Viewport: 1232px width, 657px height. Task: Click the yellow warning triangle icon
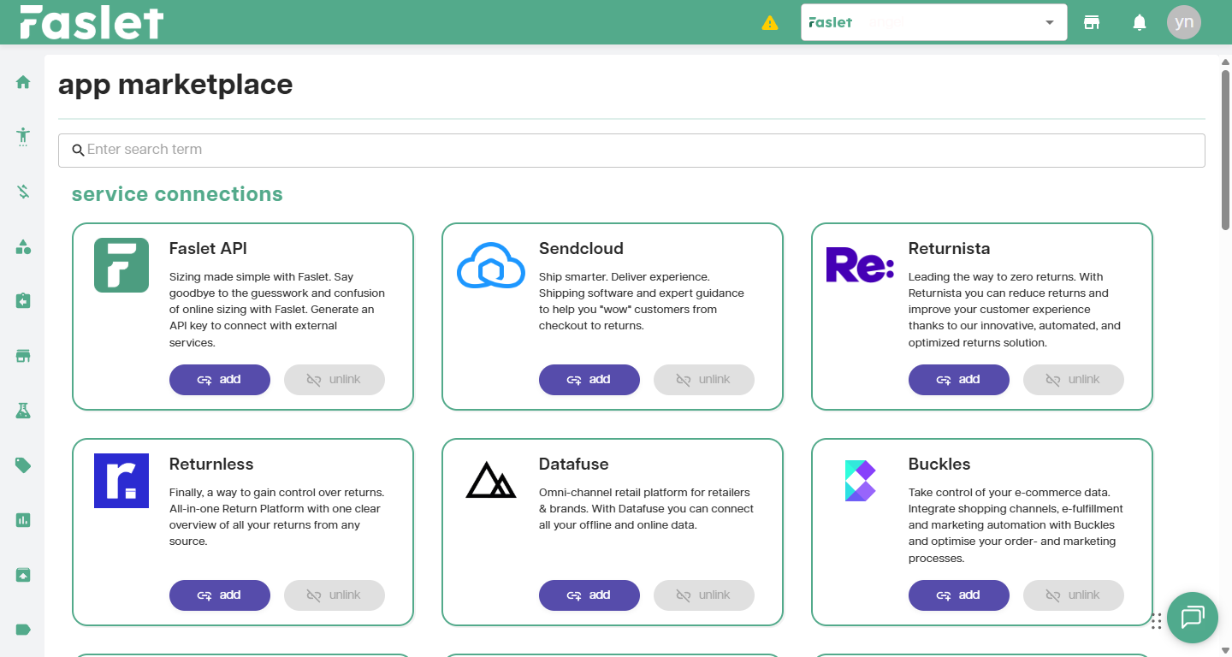(770, 23)
